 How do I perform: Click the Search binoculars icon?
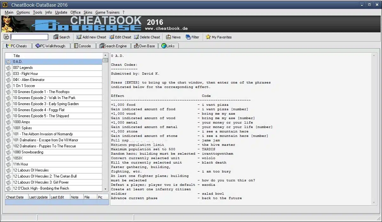56,37
